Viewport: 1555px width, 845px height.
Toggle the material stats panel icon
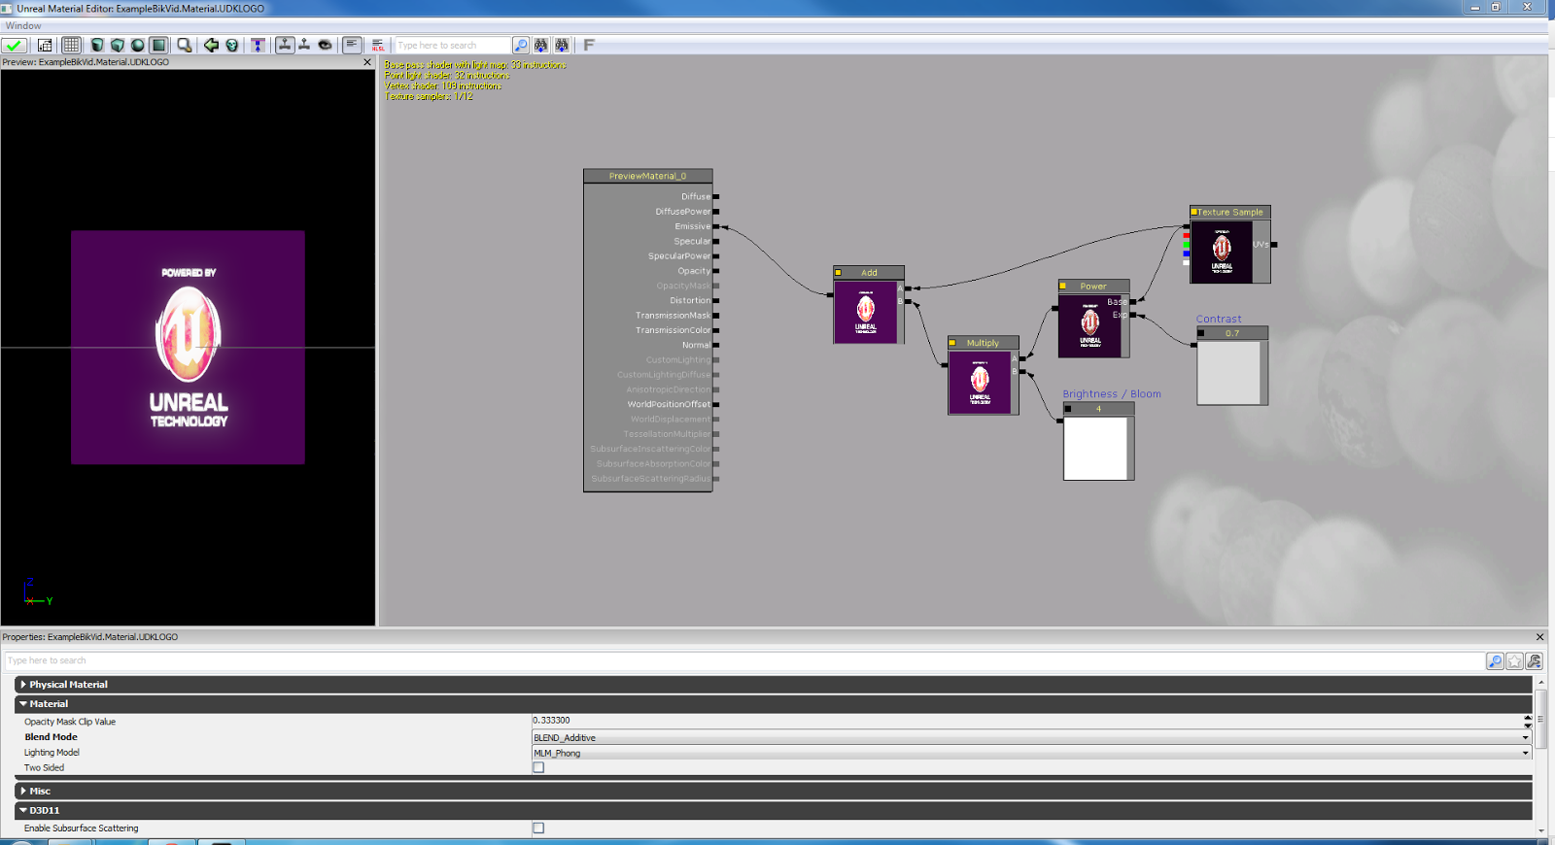click(352, 46)
